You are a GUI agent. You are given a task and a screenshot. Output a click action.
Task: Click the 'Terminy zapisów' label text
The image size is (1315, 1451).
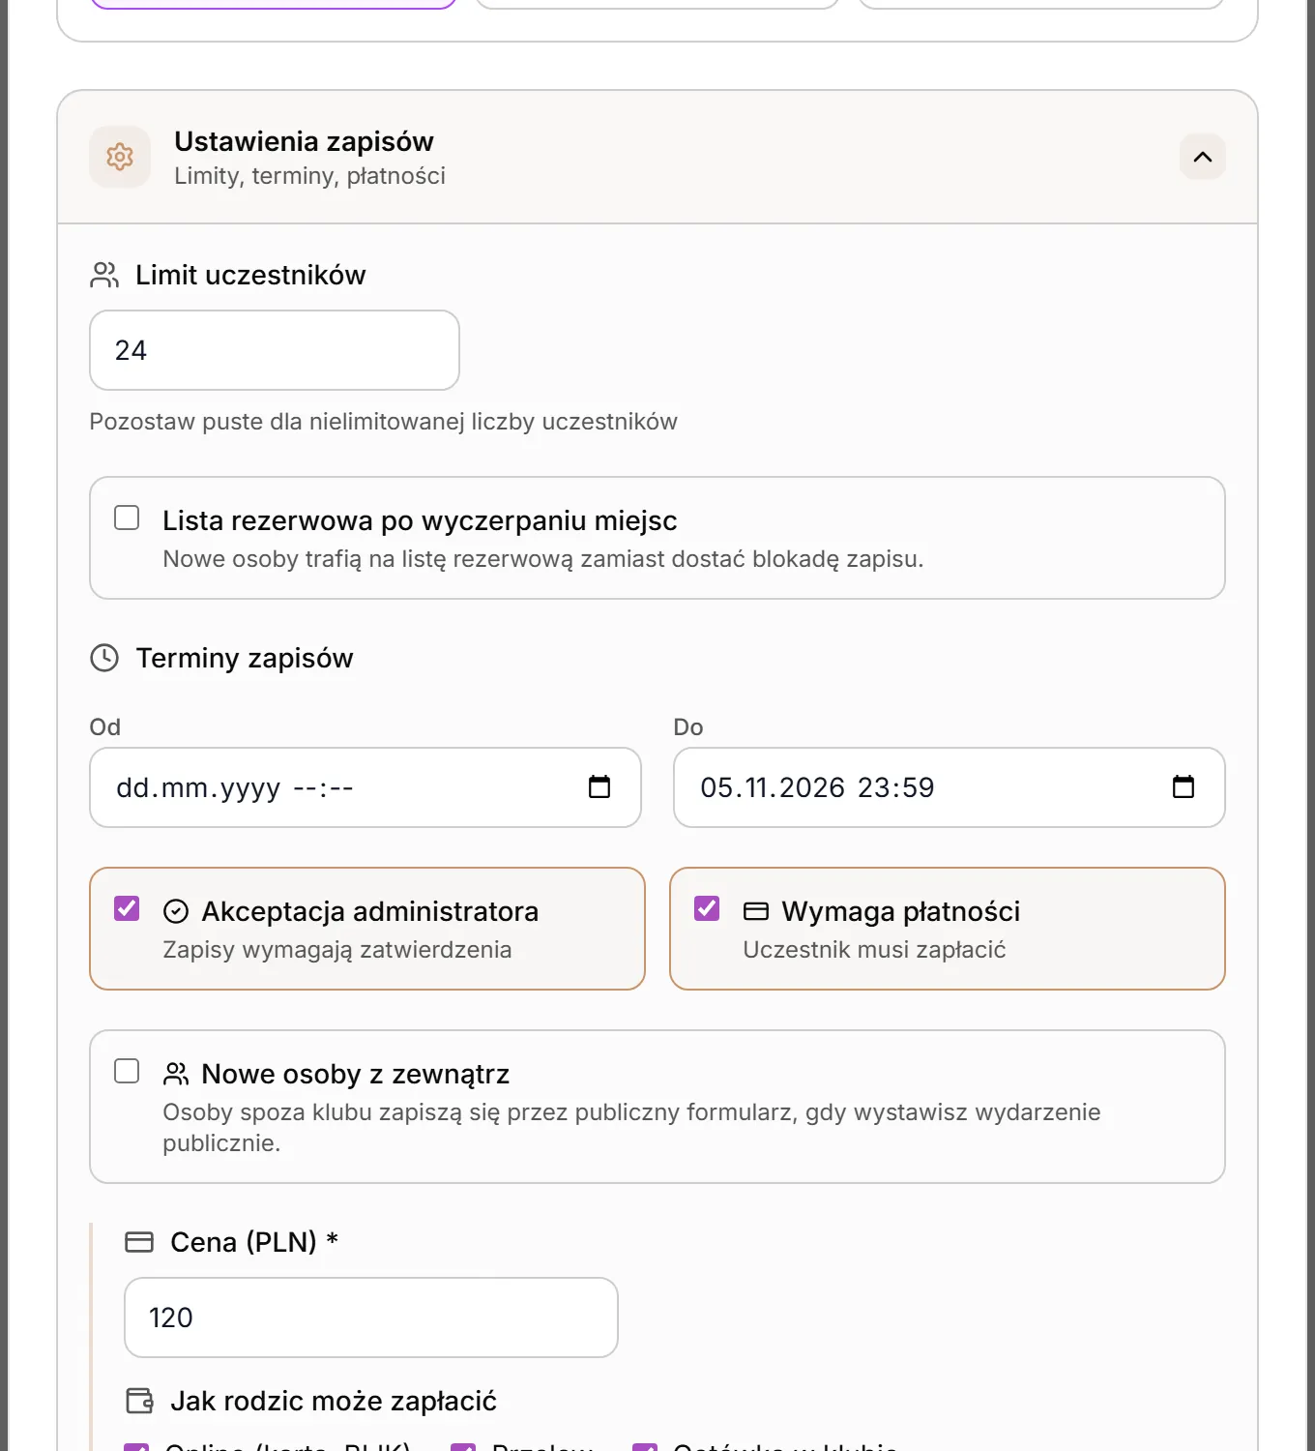(x=245, y=658)
